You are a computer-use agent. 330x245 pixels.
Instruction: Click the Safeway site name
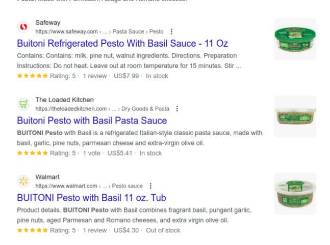point(47,23)
